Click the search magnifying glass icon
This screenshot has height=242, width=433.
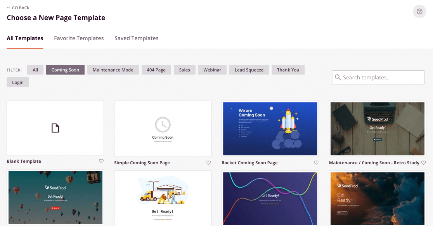coord(338,77)
